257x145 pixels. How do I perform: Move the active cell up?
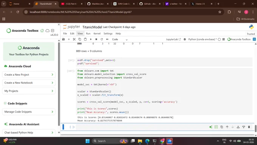coord(227,127)
